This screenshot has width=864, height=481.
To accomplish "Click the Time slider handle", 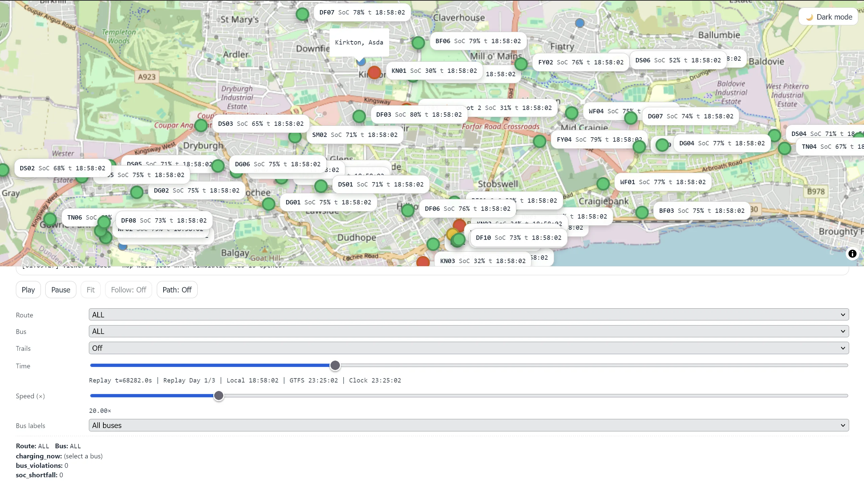I will 335,365.
